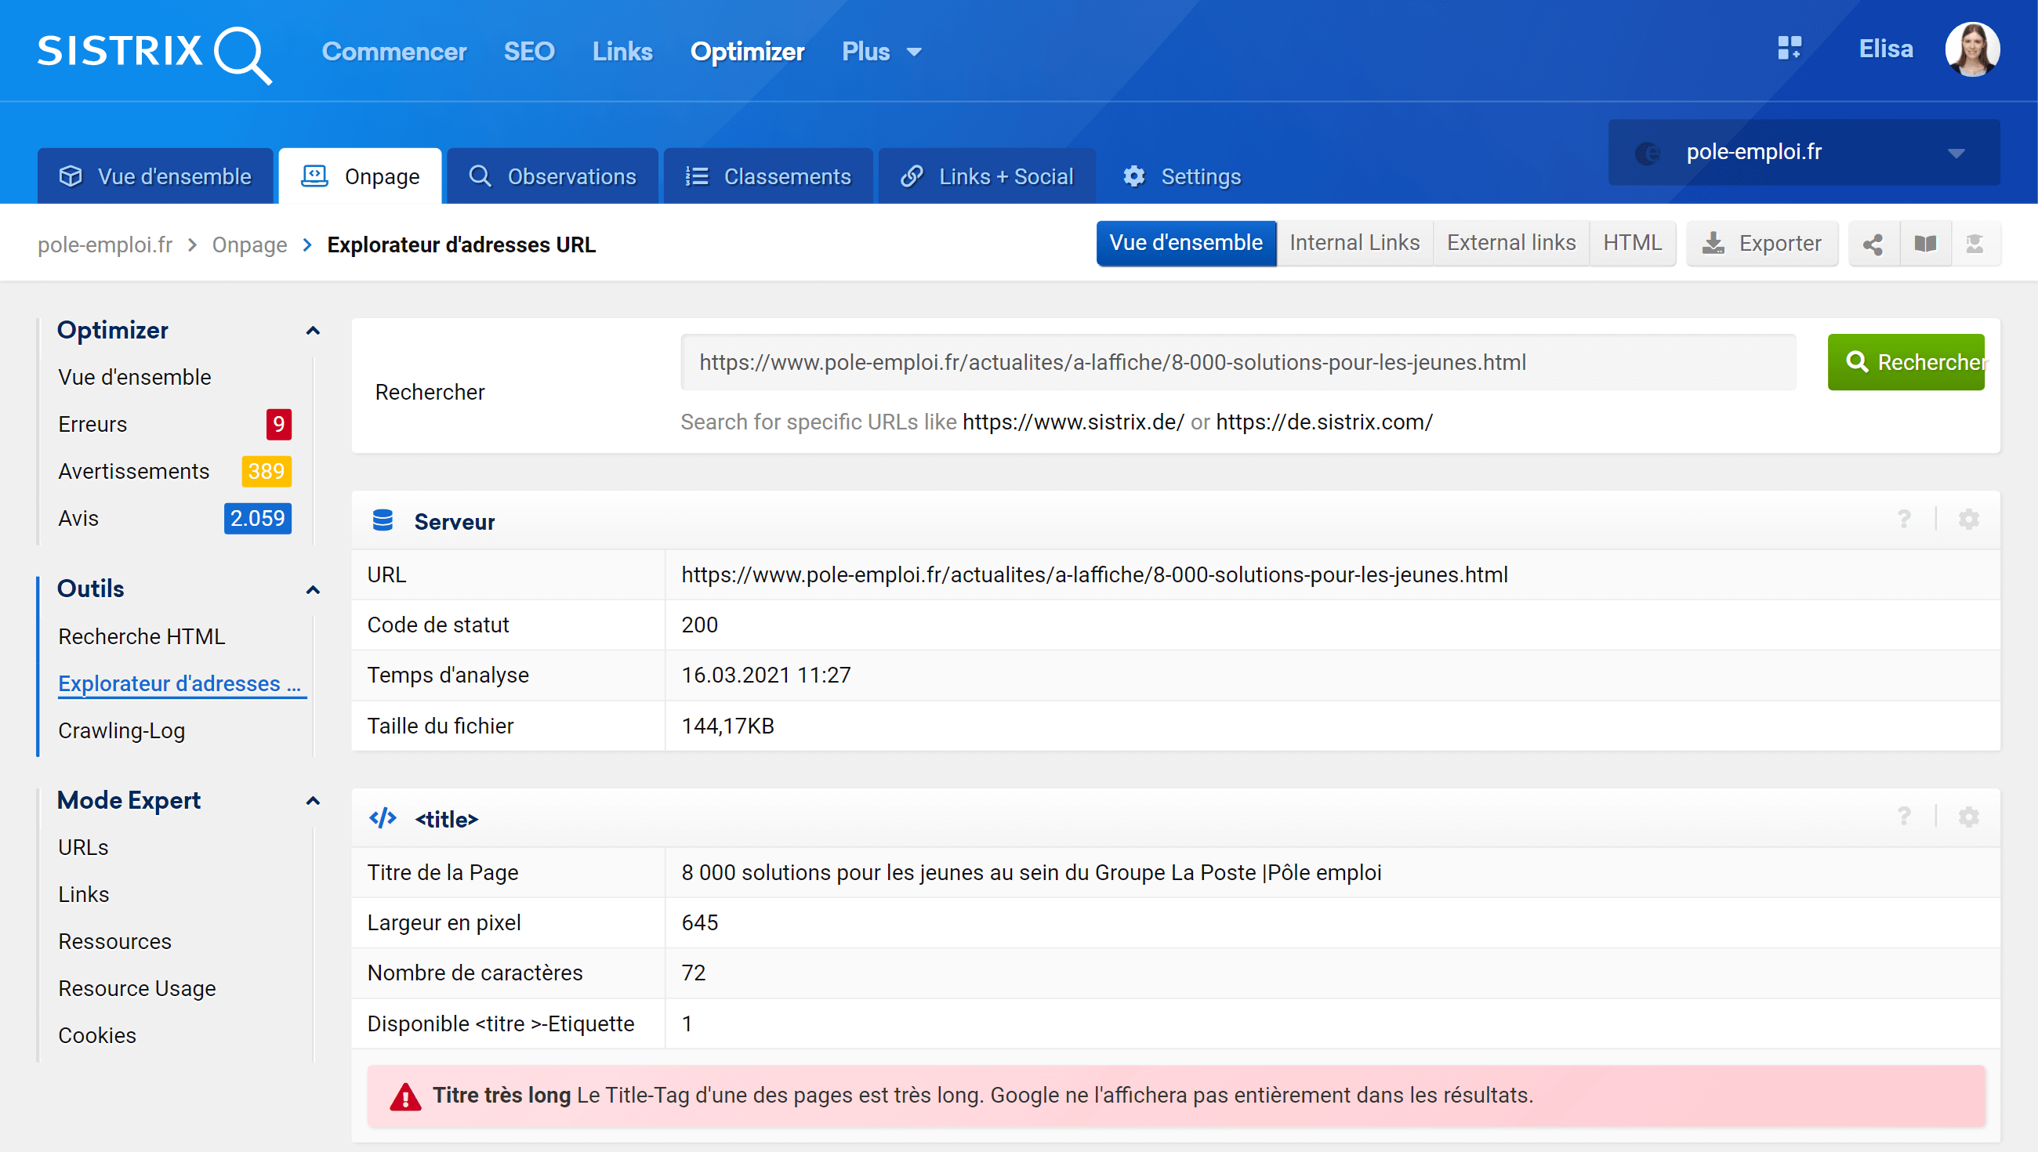Image resolution: width=2038 pixels, height=1152 pixels.
Task: Open the Optimizer navigation item
Action: coord(747,52)
